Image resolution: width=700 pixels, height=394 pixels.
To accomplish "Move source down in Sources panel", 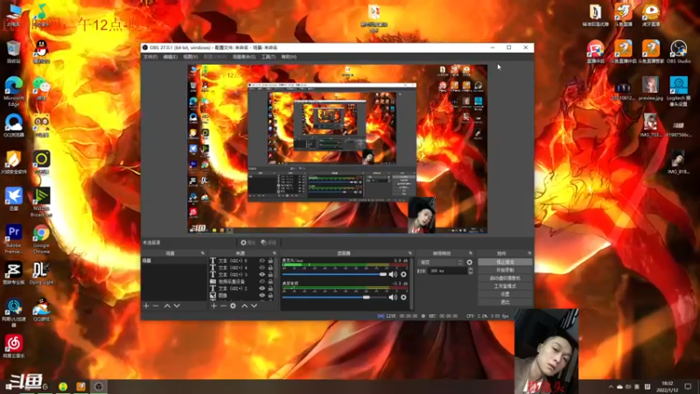I will tap(254, 306).
